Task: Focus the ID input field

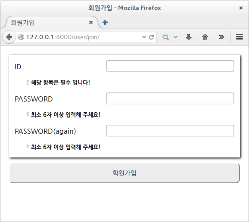Action: [170, 66]
